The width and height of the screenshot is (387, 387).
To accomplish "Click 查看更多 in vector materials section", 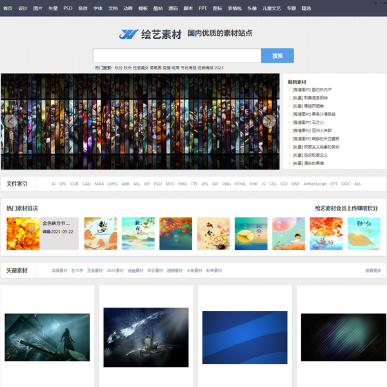I will (373, 271).
